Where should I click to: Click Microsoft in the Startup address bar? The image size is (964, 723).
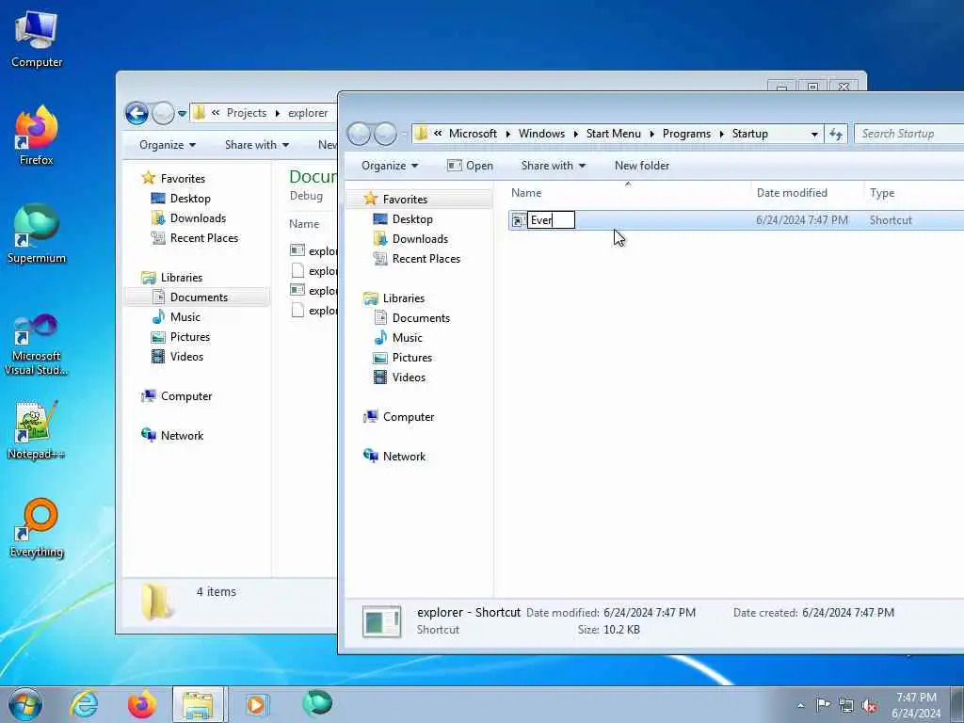pyautogui.click(x=473, y=134)
